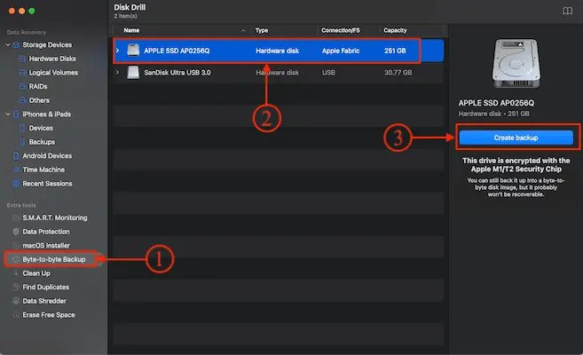Open Data Shredder from Extra tools

coord(44,301)
